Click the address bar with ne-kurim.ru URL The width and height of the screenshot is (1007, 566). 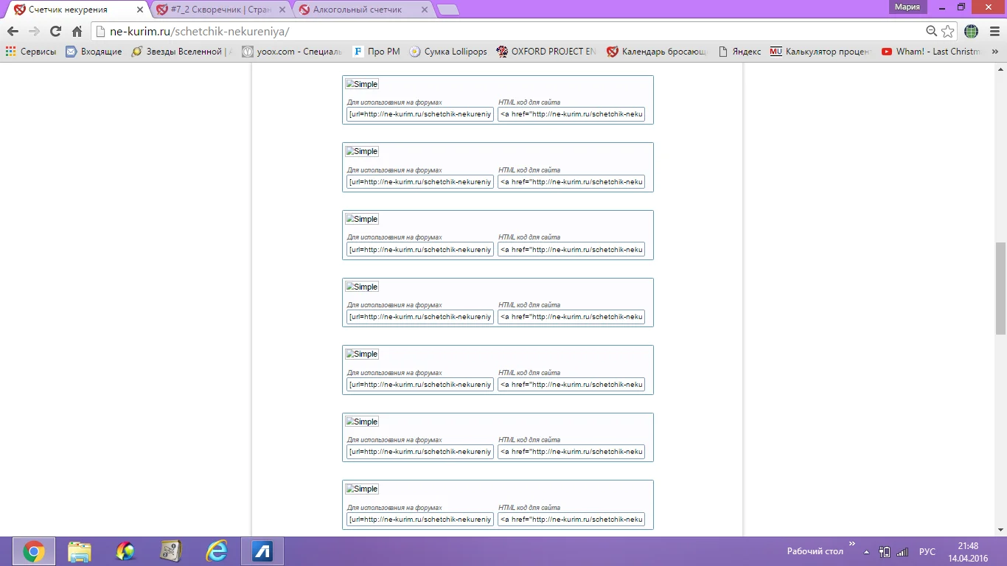pyautogui.click(x=509, y=32)
